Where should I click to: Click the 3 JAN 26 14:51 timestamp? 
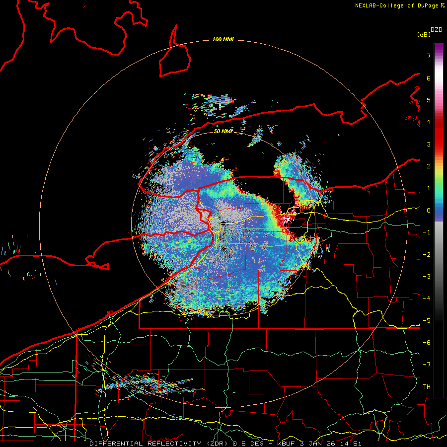(x=331, y=444)
